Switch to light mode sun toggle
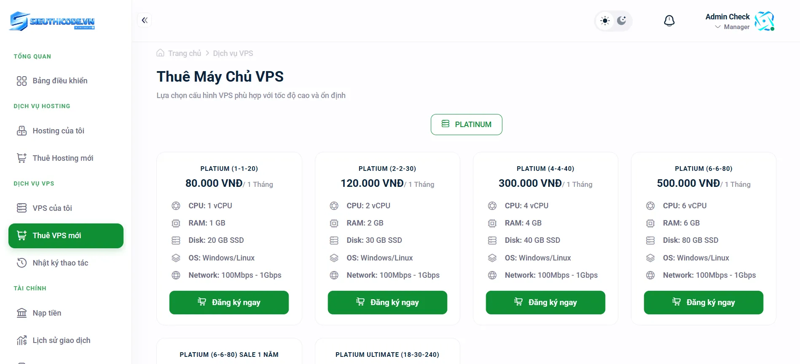 point(605,21)
